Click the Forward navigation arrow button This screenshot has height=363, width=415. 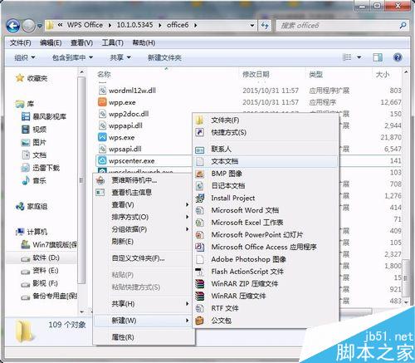pos(28,26)
